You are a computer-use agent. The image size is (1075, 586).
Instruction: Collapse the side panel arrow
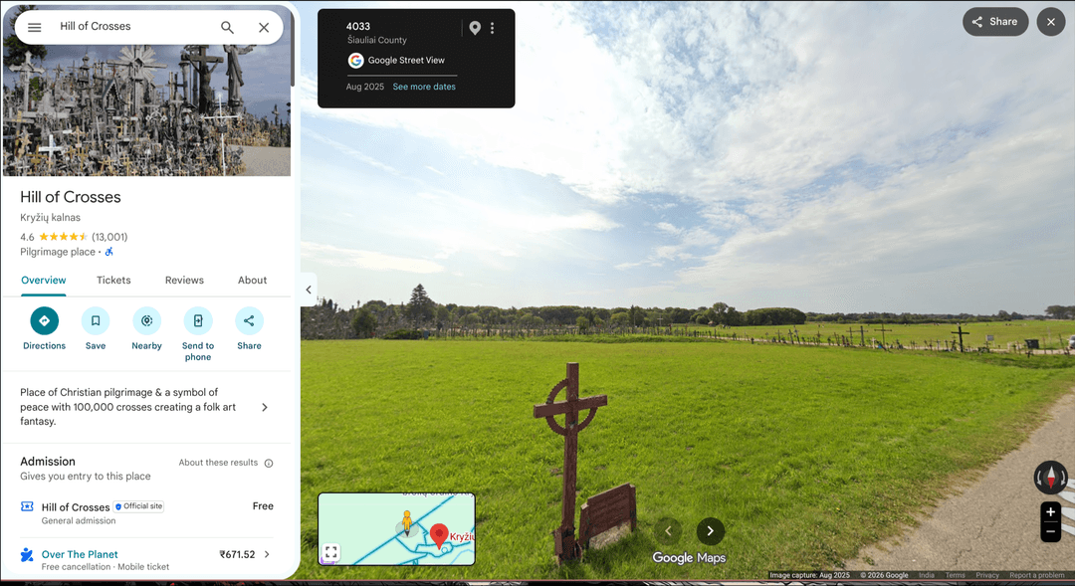point(309,290)
